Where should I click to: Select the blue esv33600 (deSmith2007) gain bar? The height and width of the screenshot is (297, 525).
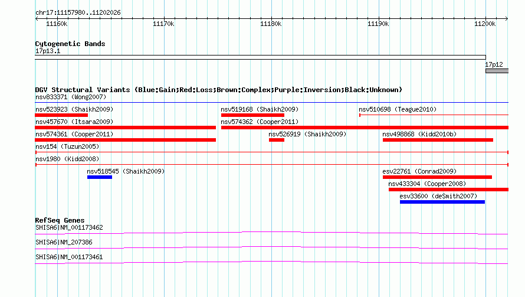[x=442, y=202]
